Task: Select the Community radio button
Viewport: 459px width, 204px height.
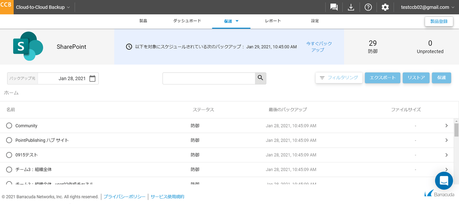Action: (9, 126)
